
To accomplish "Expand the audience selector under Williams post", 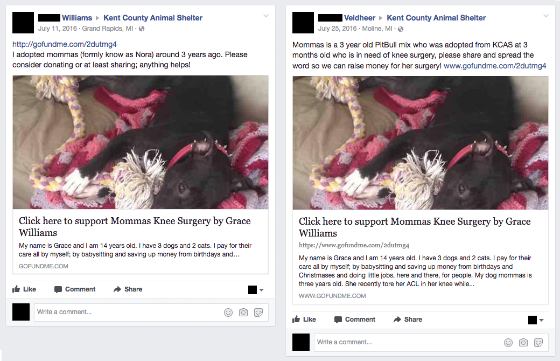I will (x=256, y=290).
